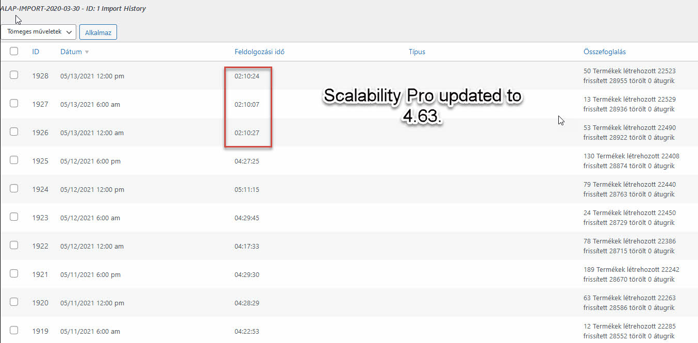
Task: Sort by the Összefoglalás column
Action: click(604, 52)
